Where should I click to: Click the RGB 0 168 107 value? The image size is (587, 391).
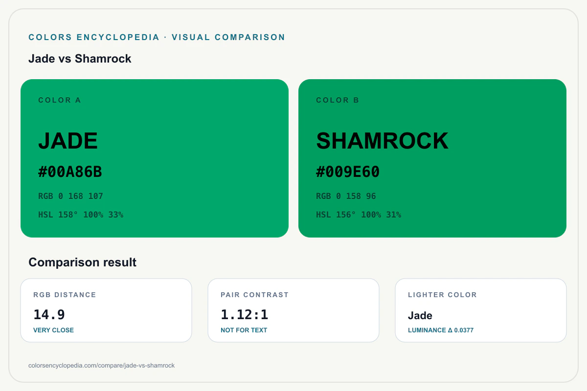70,196
